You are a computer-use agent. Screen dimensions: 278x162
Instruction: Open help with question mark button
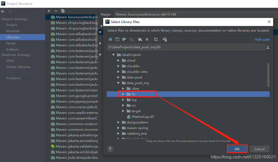110,149
